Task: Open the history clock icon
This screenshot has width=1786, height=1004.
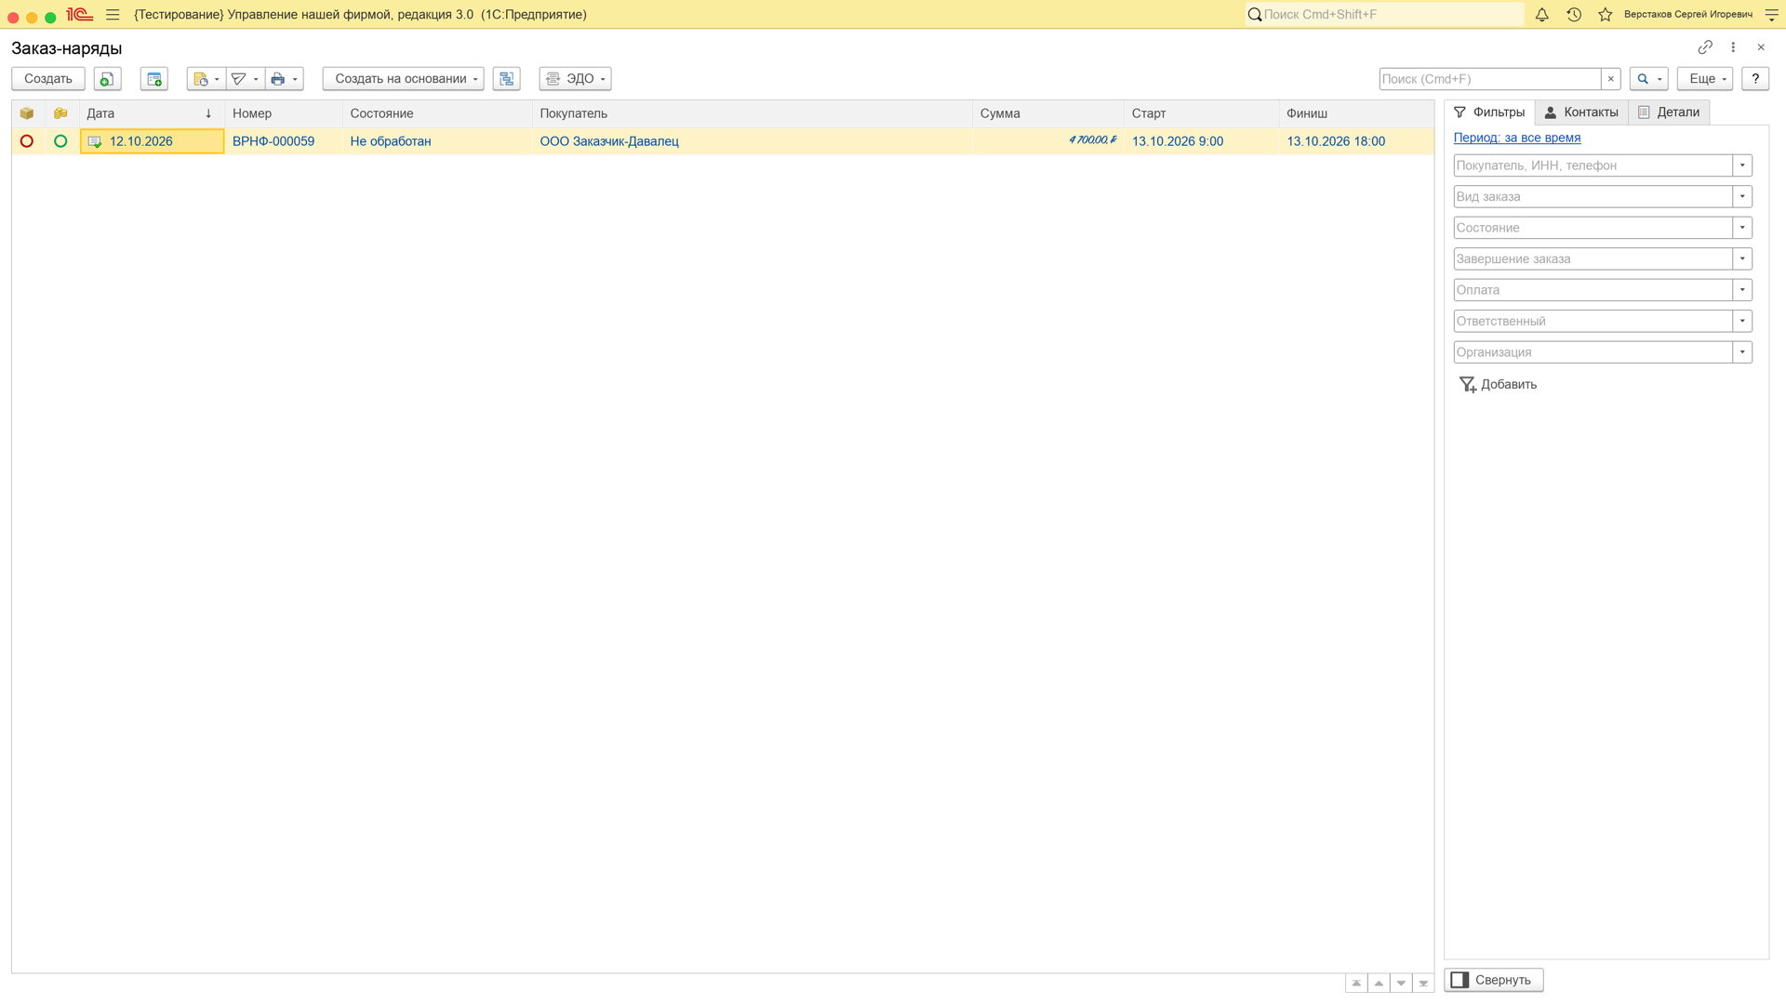Action: click(1574, 15)
